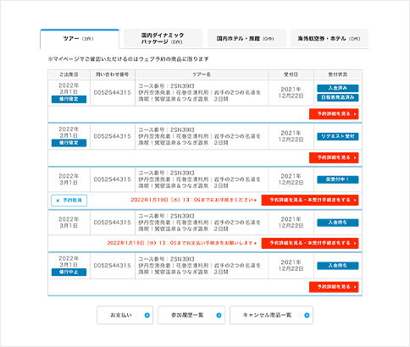View 予約詳細を見る for the 催行中止 booking
410x347 pixels.
pos(334,287)
